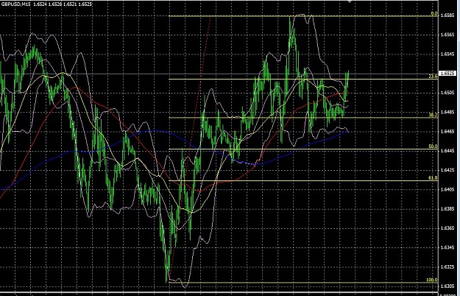Click the 1.6365 price axis label

[447, 228]
